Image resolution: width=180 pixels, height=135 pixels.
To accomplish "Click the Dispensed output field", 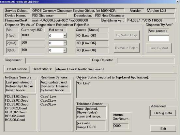I will click(58, 61).
